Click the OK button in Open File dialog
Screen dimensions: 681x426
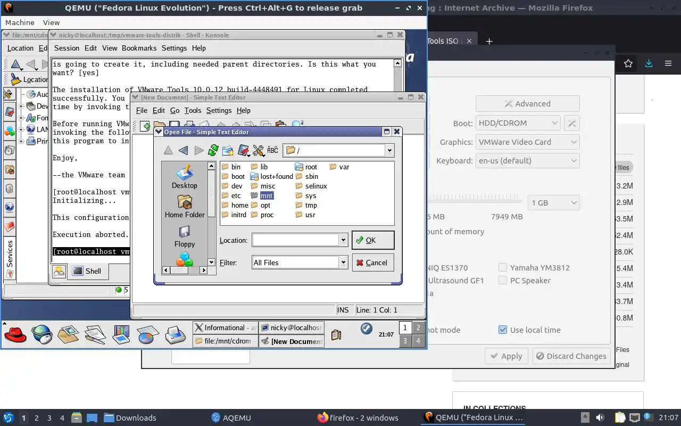pos(373,240)
